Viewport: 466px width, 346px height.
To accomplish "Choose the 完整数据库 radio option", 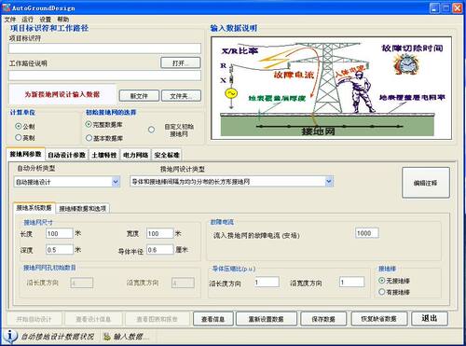I will pyautogui.click(x=89, y=124).
